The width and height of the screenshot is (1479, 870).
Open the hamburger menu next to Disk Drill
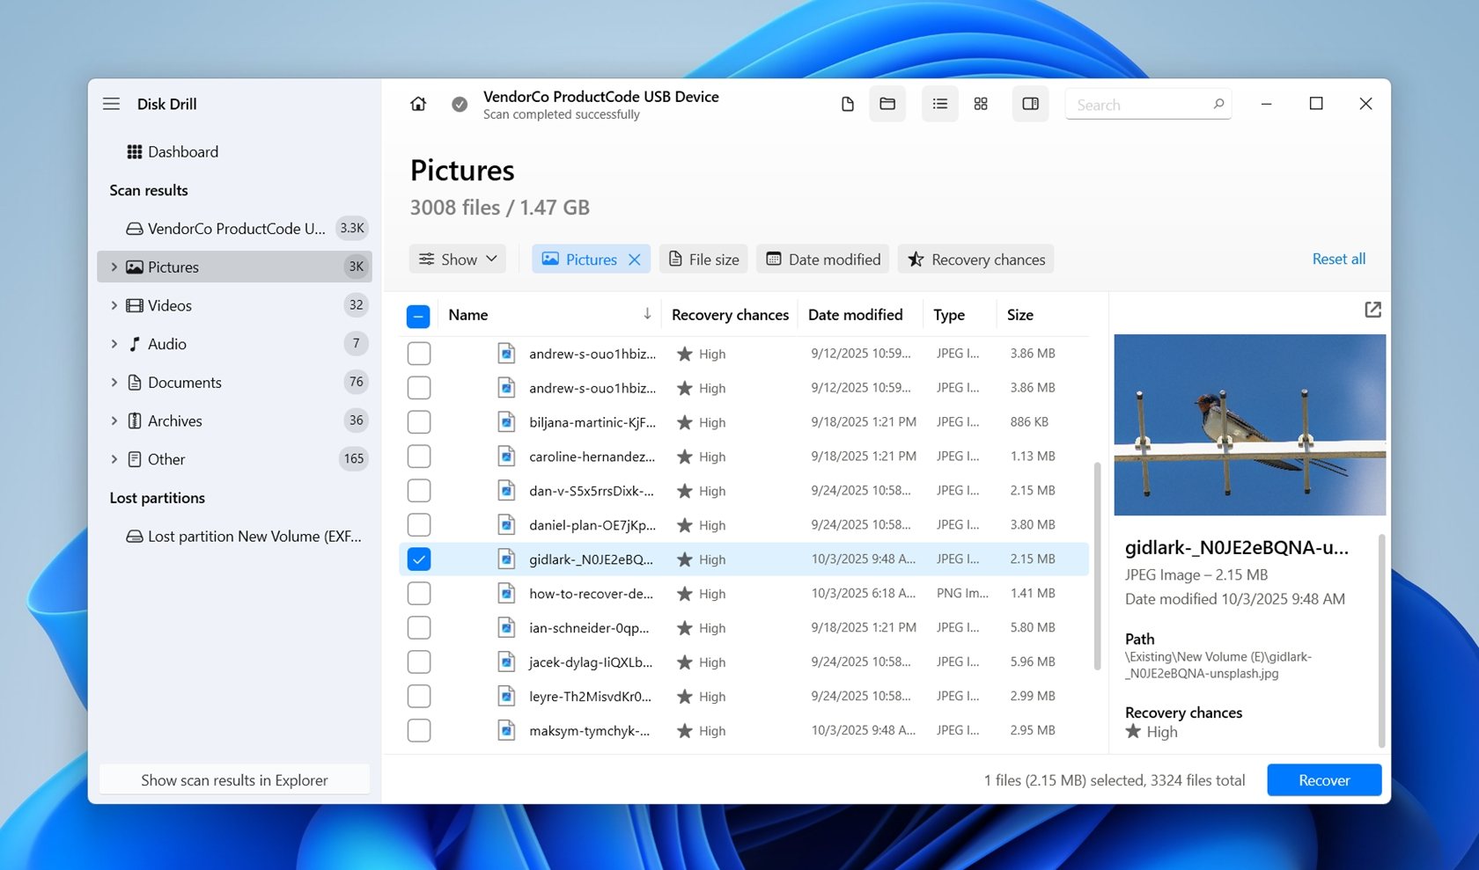[x=111, y=103]
